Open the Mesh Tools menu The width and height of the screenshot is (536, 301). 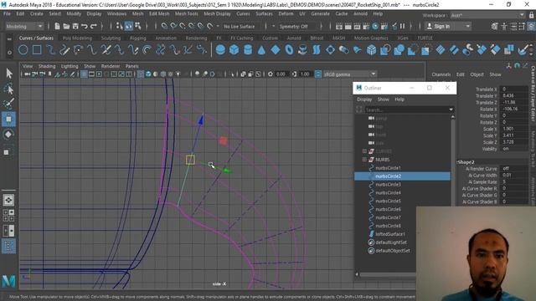coord(186,13)
